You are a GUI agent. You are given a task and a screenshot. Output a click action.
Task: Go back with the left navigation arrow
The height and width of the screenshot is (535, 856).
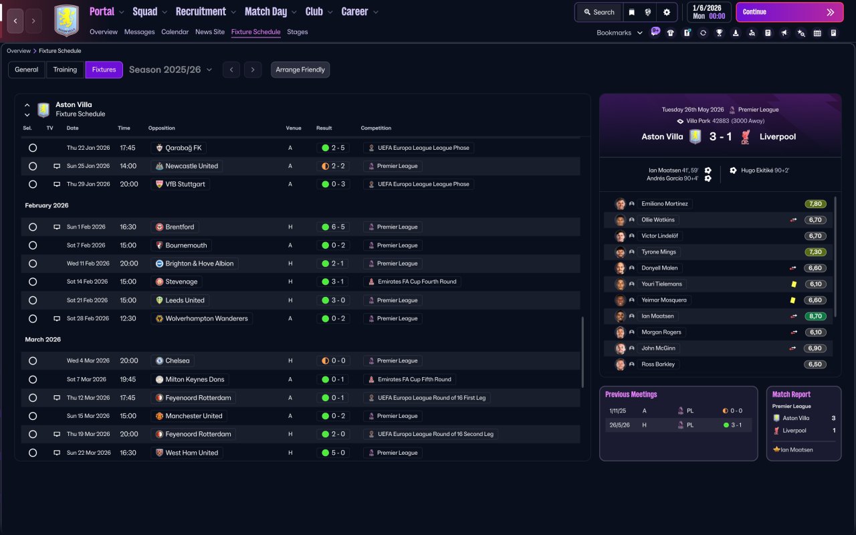pos(15,21)
